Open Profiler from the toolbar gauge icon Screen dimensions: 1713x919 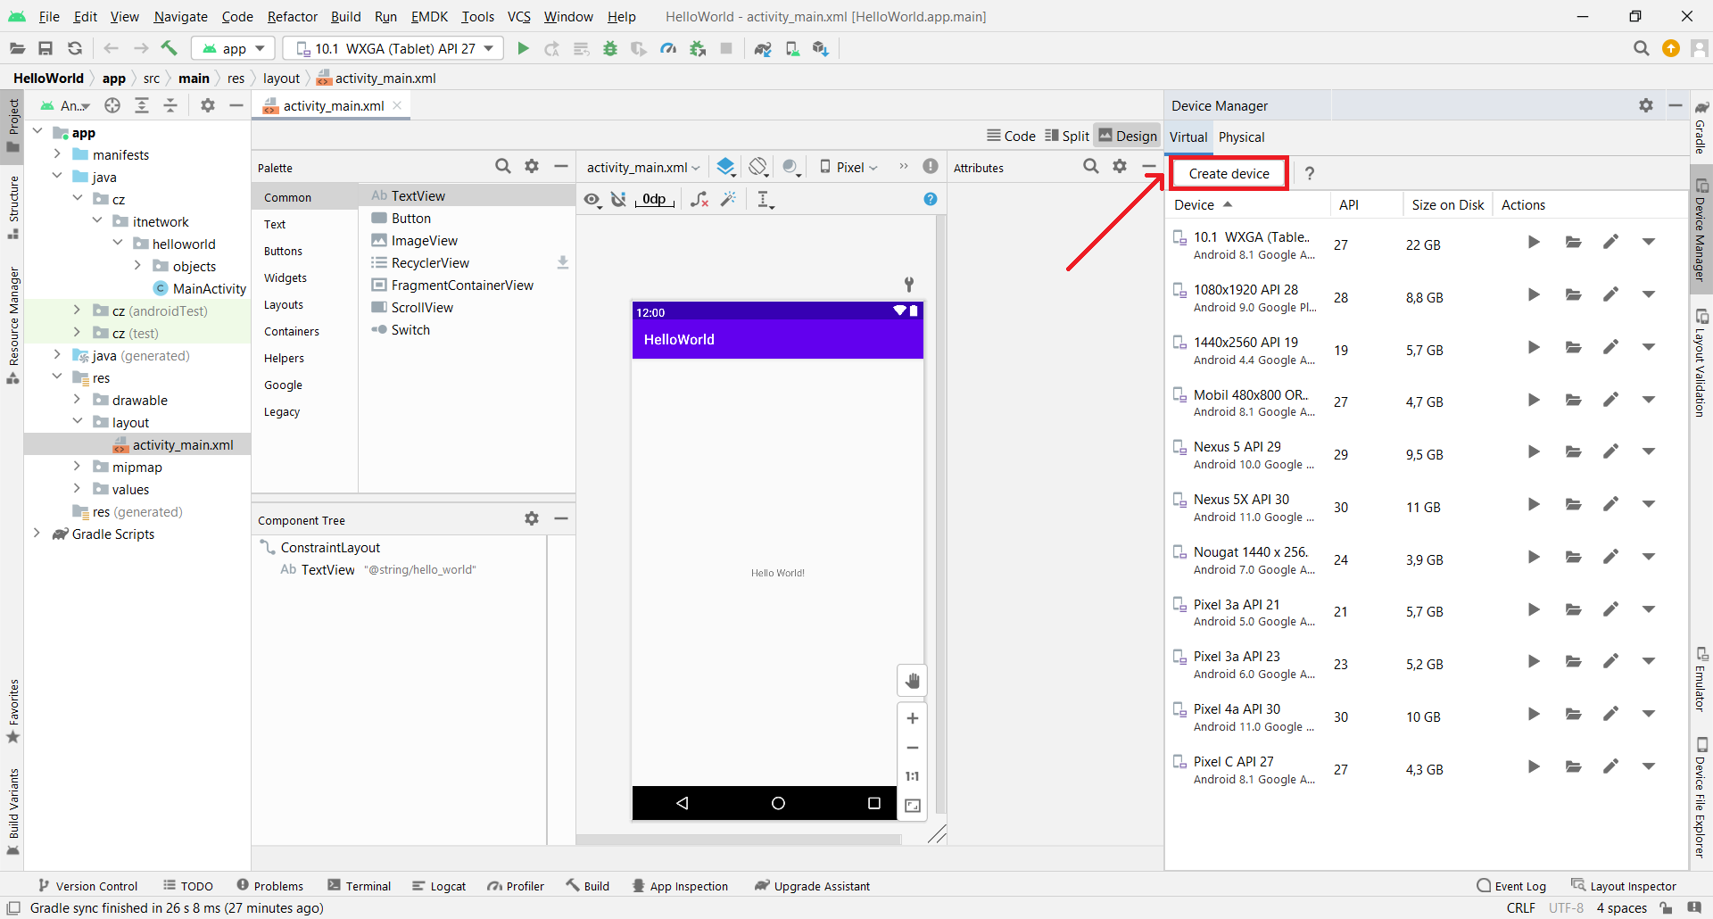(x=668, y=48)
